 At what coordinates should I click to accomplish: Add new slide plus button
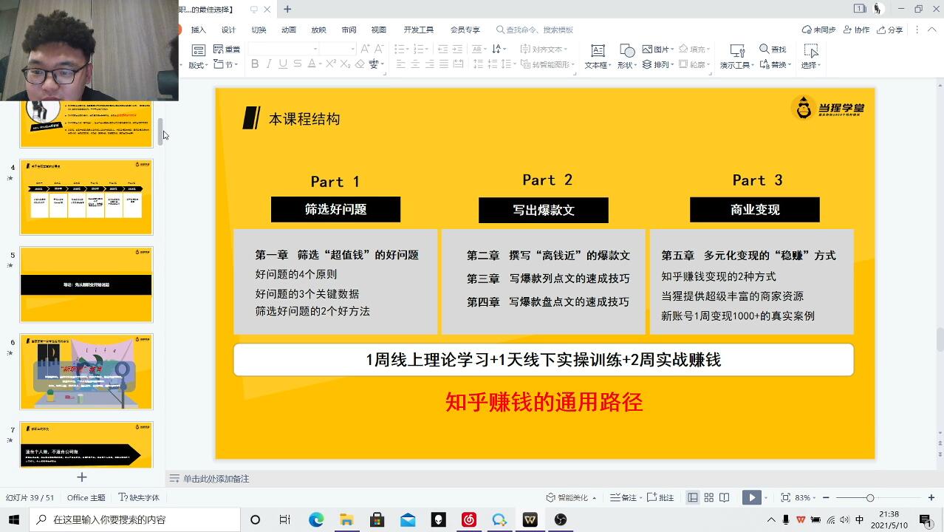pos(82,477)
